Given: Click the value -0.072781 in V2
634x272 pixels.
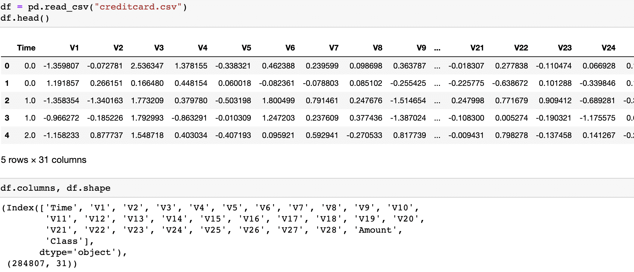Looking at the screenshot, I should click(x=105, y=66).
